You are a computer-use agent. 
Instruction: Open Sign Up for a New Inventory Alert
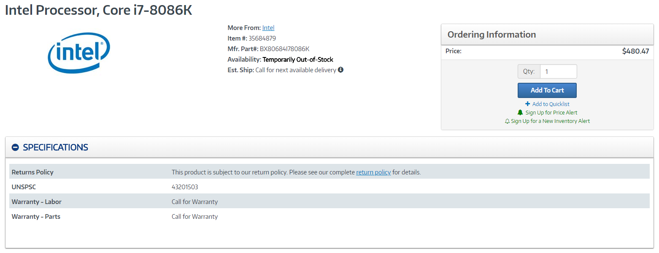[550, 121]
